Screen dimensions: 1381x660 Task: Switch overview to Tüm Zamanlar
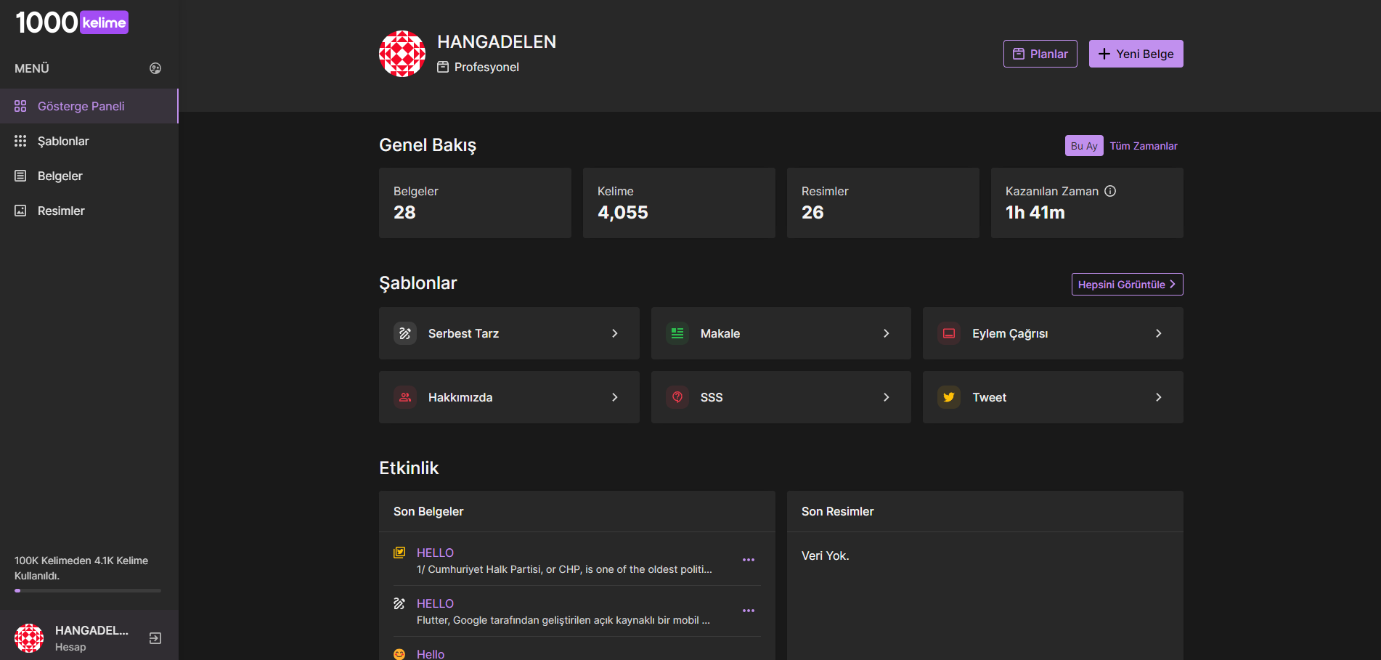pos(1143,146)
